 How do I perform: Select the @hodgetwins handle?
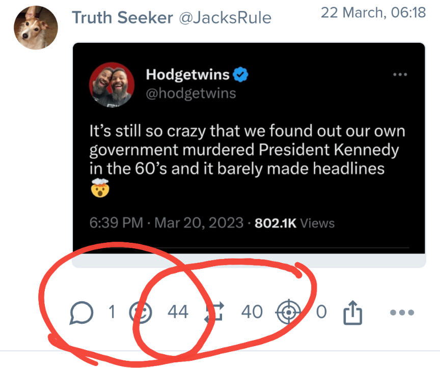[x=190, y=94]
